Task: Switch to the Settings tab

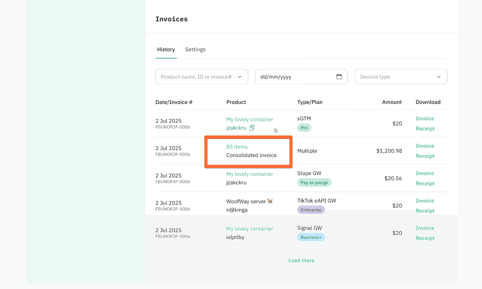Action: tap(195, 49)
